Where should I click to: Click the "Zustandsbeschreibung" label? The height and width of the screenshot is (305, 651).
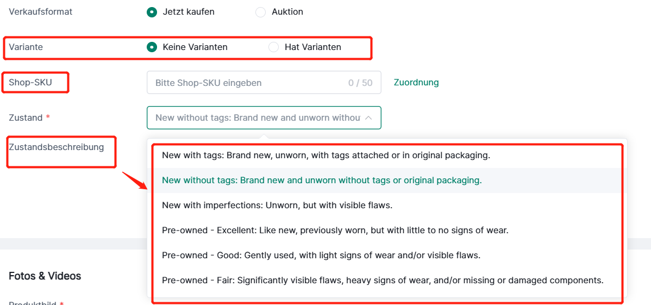coord(56,147)
